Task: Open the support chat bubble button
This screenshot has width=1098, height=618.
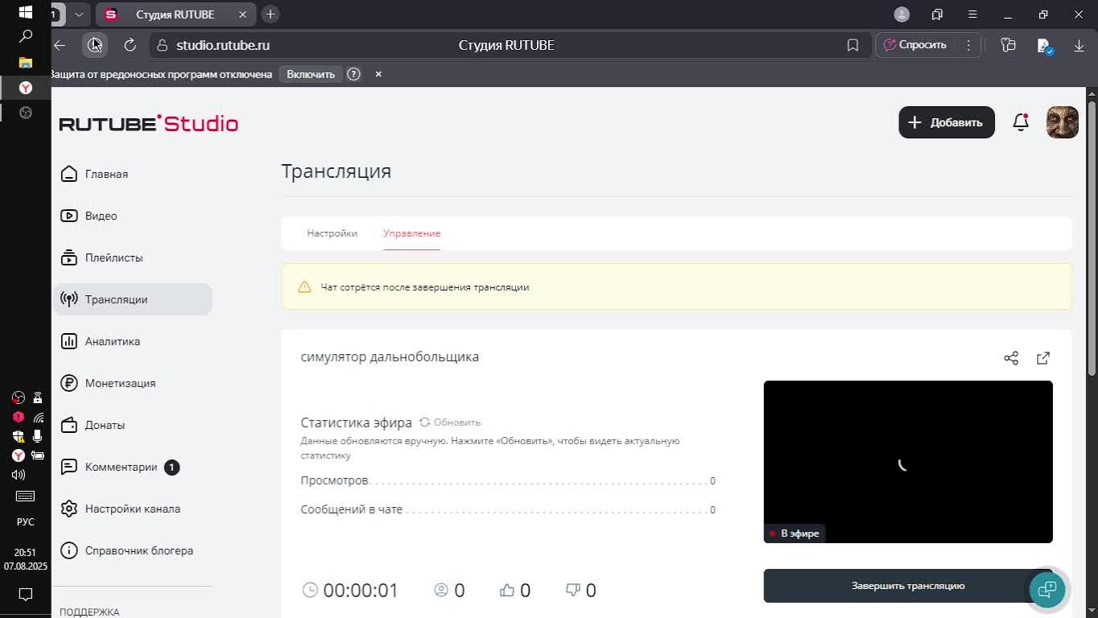Action: pos(1047,590)
